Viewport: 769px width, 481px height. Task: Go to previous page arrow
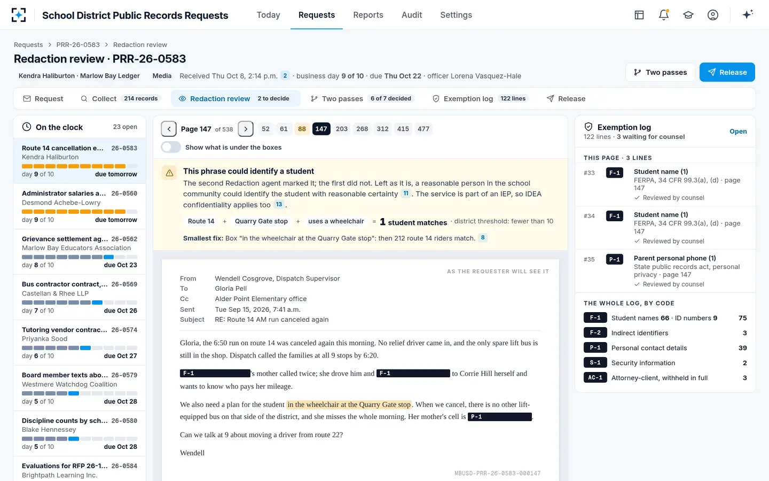point(169,129)
